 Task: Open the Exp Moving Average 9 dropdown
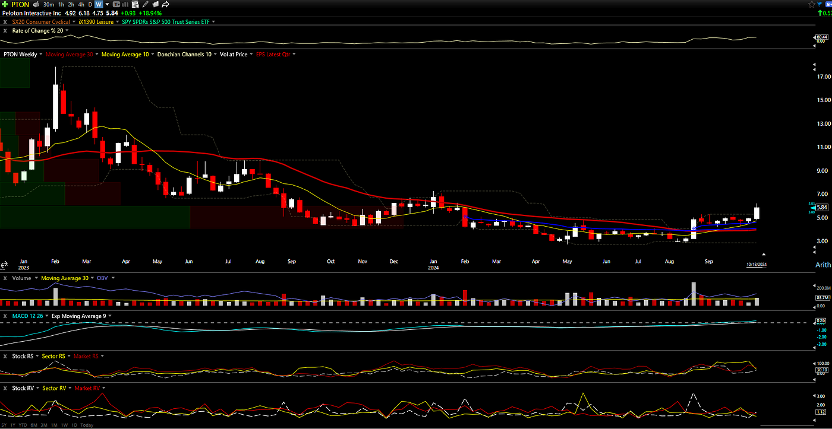110,316
